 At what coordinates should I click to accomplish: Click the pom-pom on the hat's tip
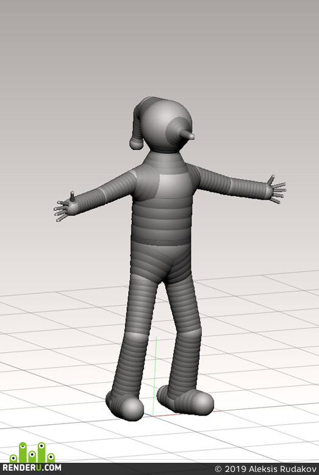137,142
